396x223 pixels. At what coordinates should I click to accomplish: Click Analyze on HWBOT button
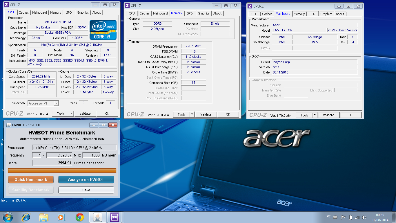(x=86, y=179)
